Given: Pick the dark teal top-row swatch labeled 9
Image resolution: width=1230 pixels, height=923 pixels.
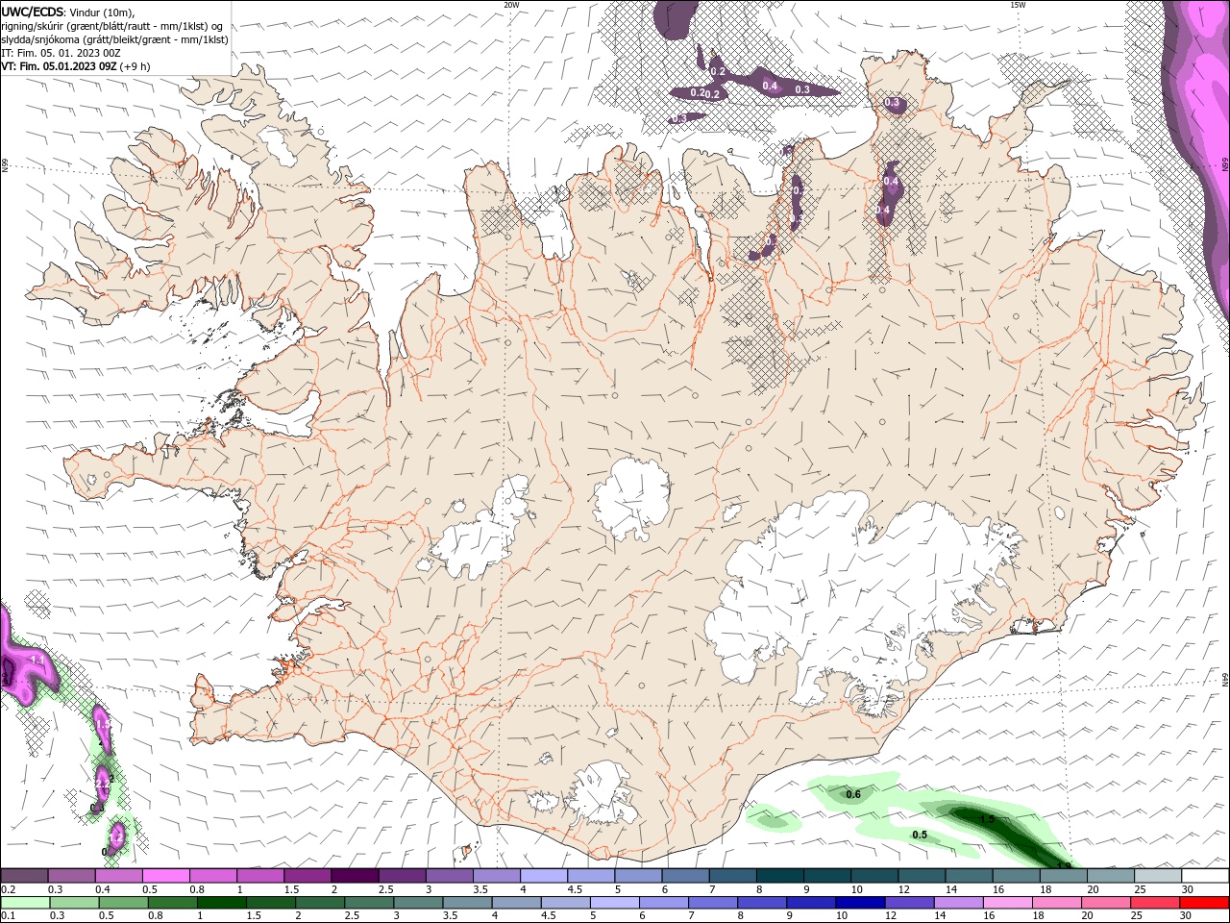Looking at the screenshot, I should click(x=827, y=876).
